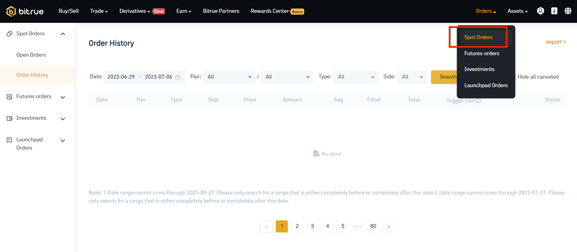Click the Launchpad Orders sidebar icon

(x=9, y=140)
